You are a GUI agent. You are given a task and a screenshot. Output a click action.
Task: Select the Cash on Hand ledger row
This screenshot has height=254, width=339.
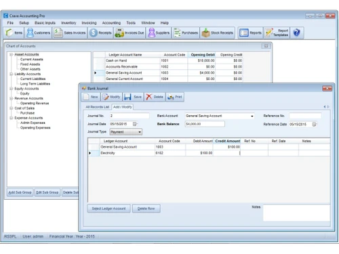coord(168,60)
